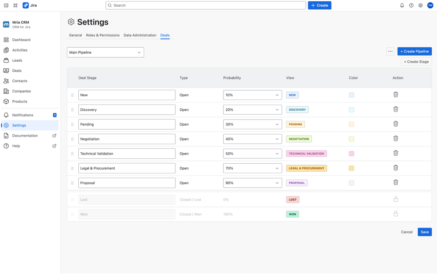Screen dimensions: 437x274
Task: Open the Data Administration tab
Action: [x=140, y=35]
